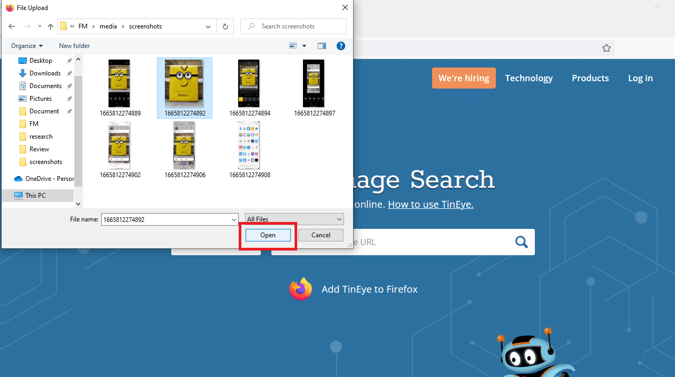
Task: Expand the File name history dropdown
Action: point(234,219)
